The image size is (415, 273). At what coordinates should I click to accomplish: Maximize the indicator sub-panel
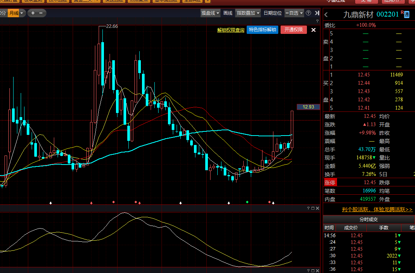click(313, 208)
